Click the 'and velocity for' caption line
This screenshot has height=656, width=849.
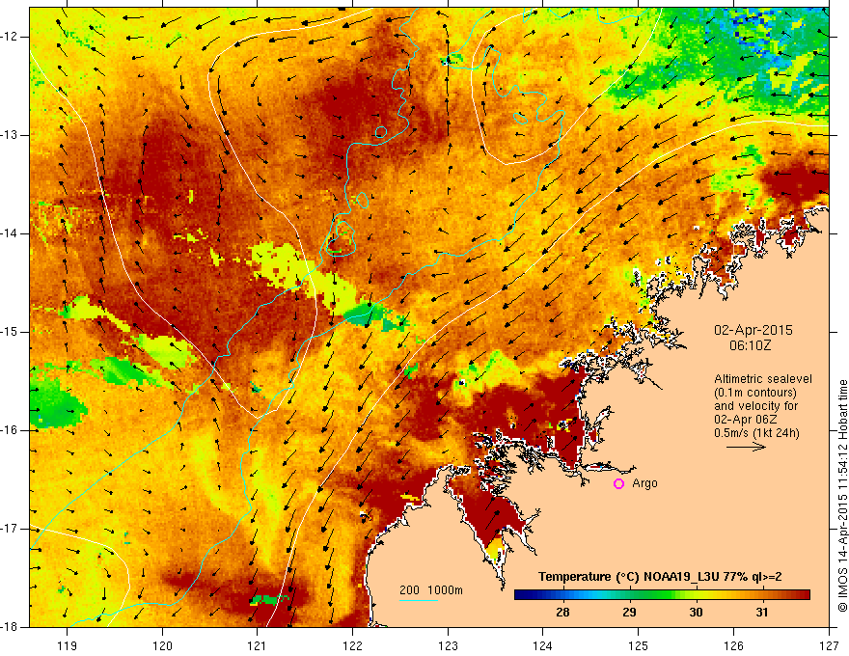coord(755,406)
